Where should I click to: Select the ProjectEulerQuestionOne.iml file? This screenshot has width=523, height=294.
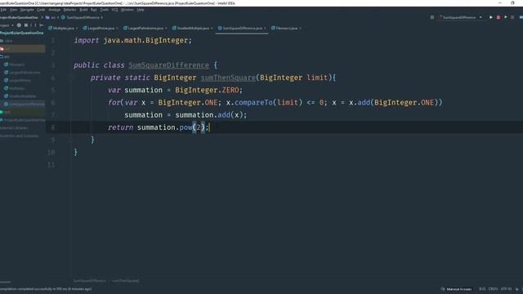[x=23, y=120]
